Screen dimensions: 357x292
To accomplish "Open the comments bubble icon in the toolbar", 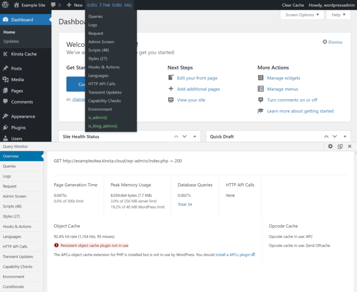I will coord(54,5).
